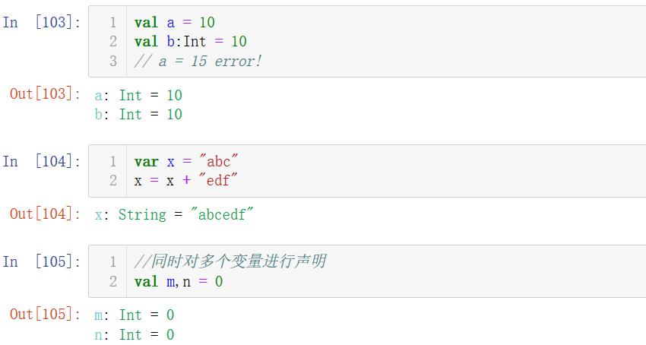Click output text "n: Int = 0"
The height and width of the screenshot is (345, 646).
(x=134, y=334)
